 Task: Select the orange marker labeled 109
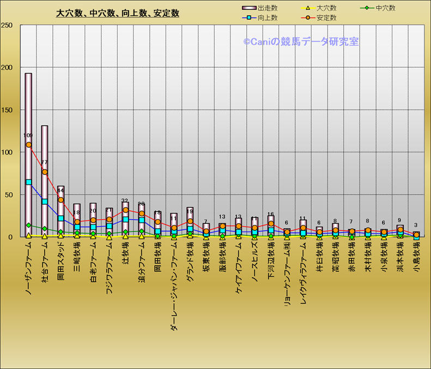pyautogui.click(x=28, y=145)
